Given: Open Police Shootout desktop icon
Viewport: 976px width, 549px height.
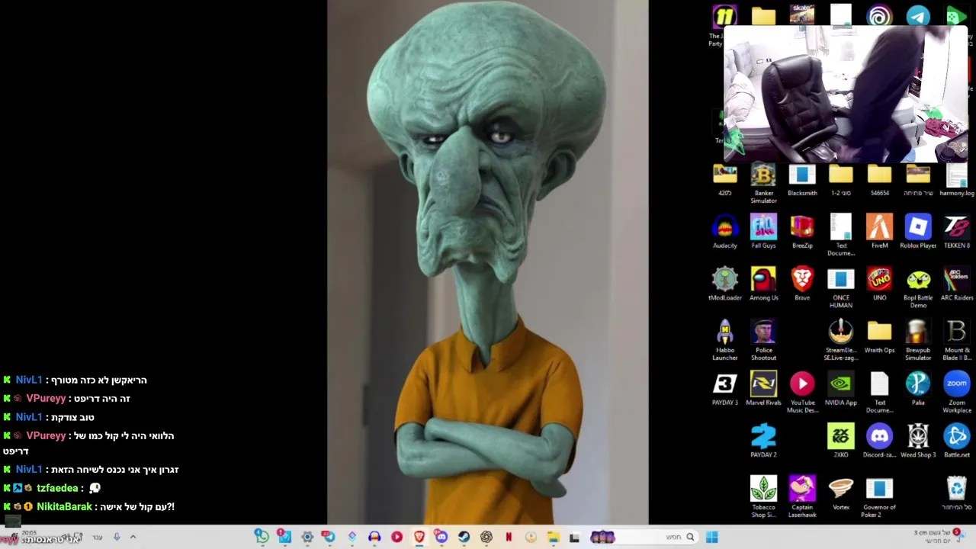Looking at the screenshot, I should pyautogui.click(x=763, y=339).
